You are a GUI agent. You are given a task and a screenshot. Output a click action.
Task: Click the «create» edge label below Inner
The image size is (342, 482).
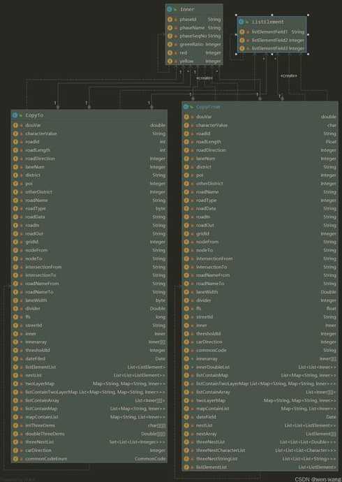[205, 78]
